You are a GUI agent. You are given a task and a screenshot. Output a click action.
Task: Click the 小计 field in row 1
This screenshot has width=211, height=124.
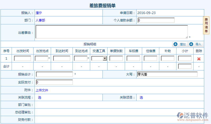185,58
